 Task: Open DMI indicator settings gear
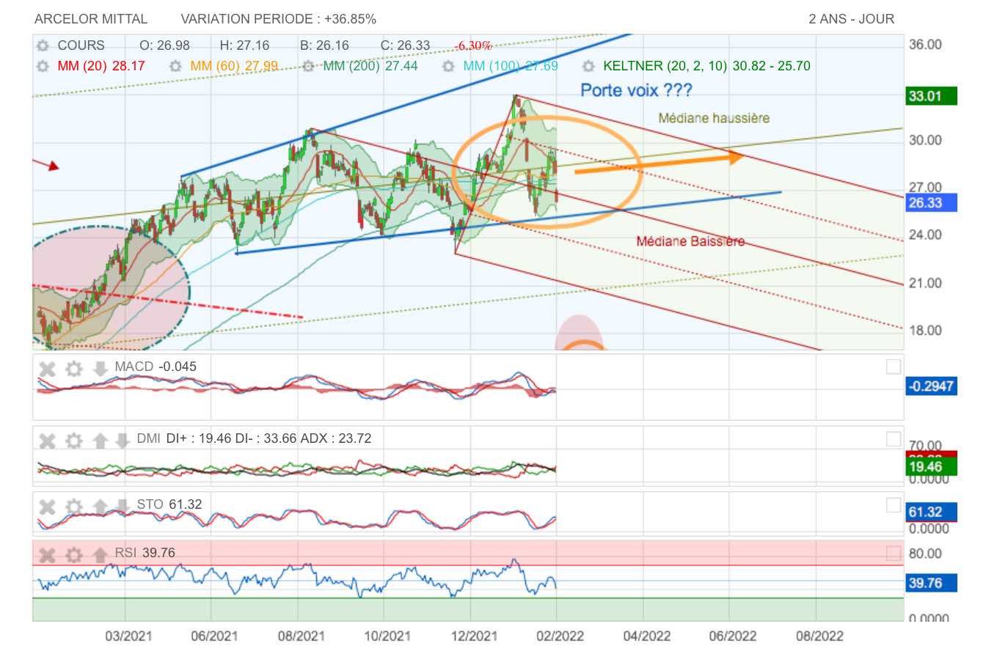click(73, 440)
